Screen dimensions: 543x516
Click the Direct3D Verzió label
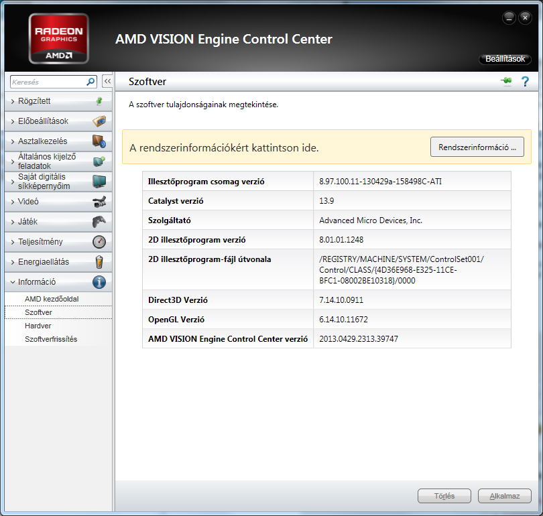178,300
